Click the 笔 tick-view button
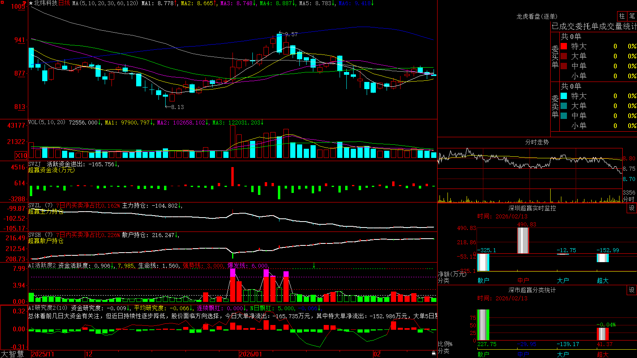The height and width of the screenshot is (358, 637). [x=632, y=16]
